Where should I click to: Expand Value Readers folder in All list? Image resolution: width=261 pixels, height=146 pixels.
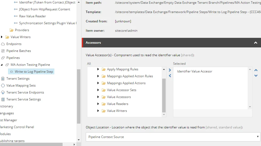(x=98, y=104)
